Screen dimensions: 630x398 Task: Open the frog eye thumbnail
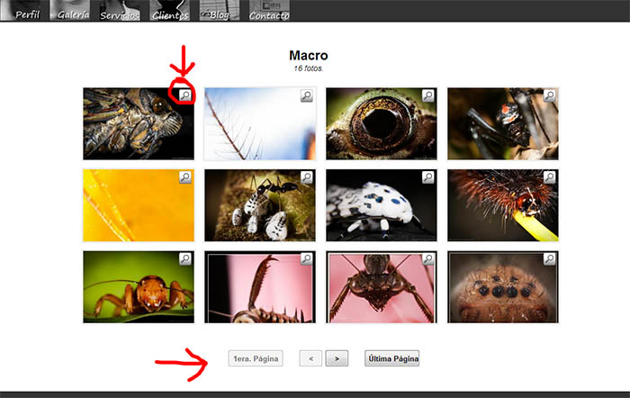tap(382, 124)
